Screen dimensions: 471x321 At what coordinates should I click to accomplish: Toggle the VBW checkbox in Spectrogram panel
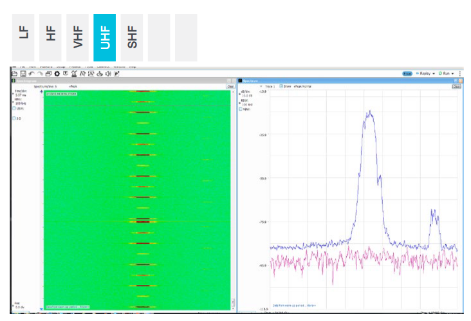(14, 108)
